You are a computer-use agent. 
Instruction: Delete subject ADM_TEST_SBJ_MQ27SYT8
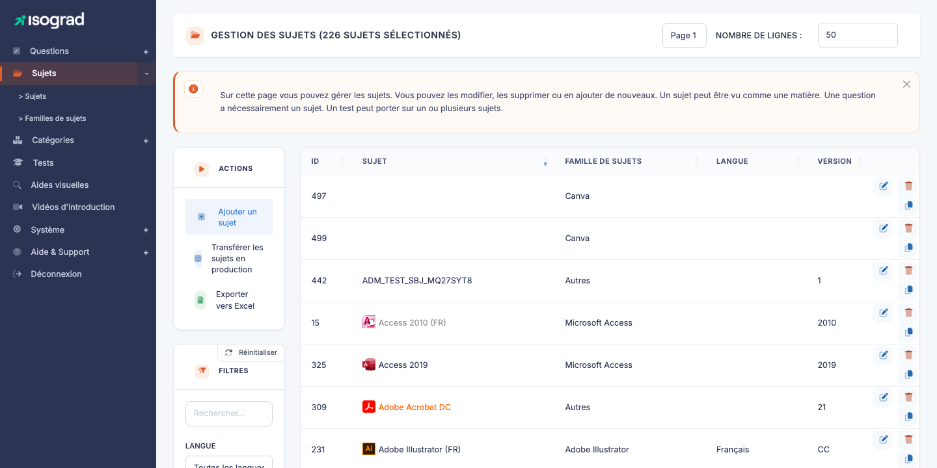(x=908, y=270)
